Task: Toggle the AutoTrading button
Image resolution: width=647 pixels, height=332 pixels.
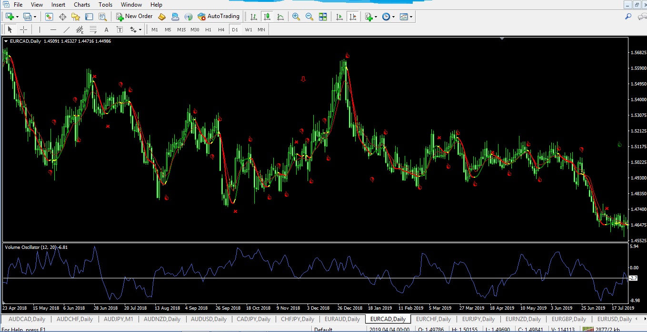Action: [x=219, y=17]
